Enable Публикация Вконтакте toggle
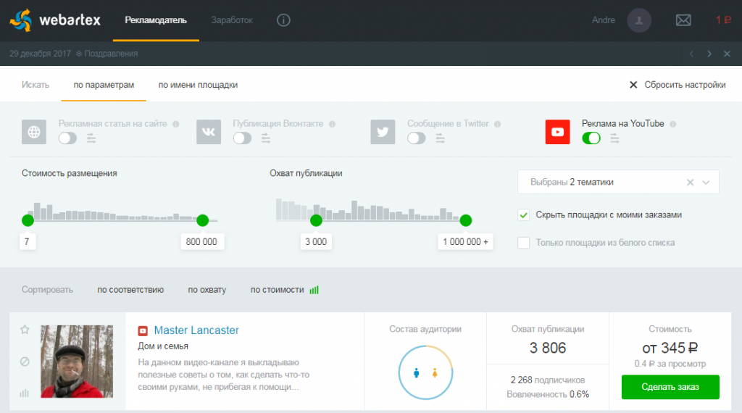 point(242,138)
